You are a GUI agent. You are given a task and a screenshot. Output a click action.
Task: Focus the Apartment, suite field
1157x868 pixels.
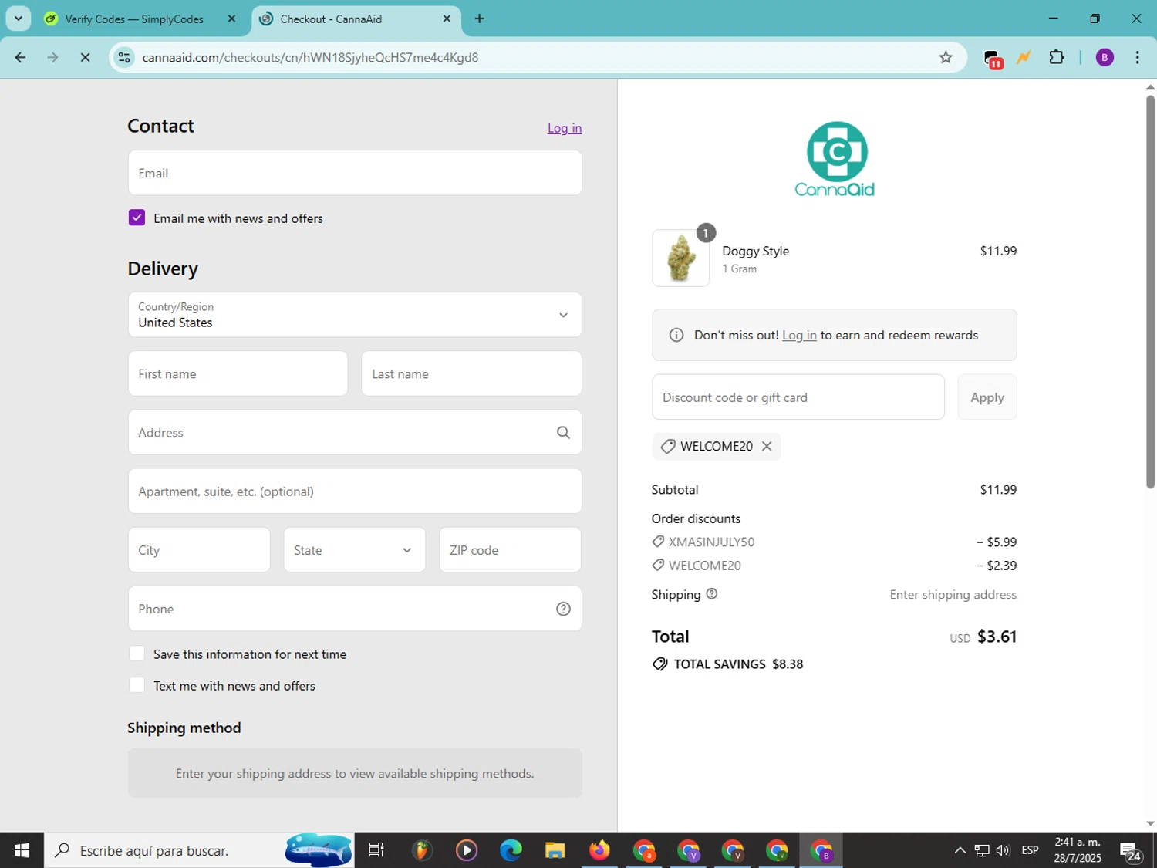point(355,491)
